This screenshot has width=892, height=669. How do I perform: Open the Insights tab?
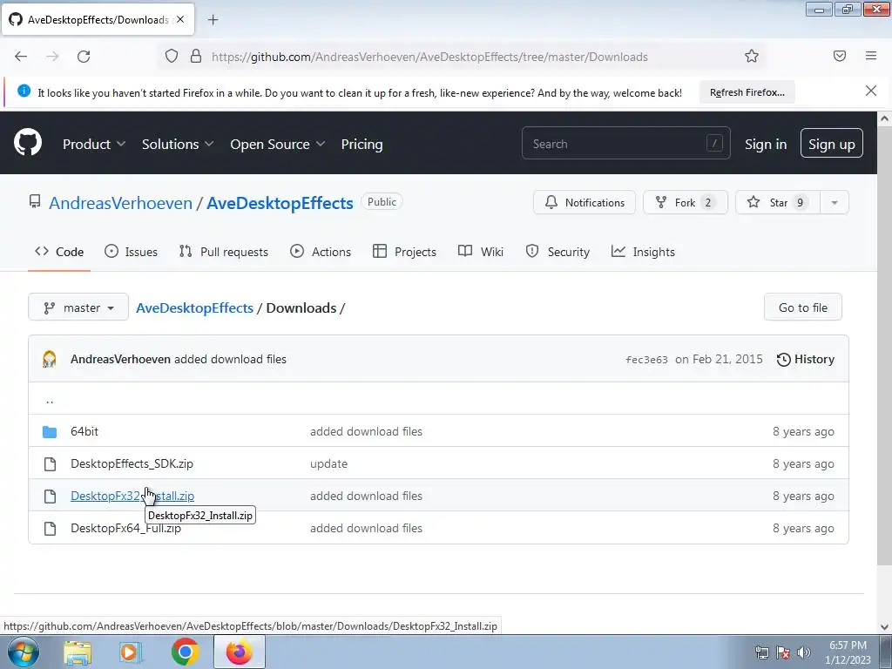[x=643, y=252]
